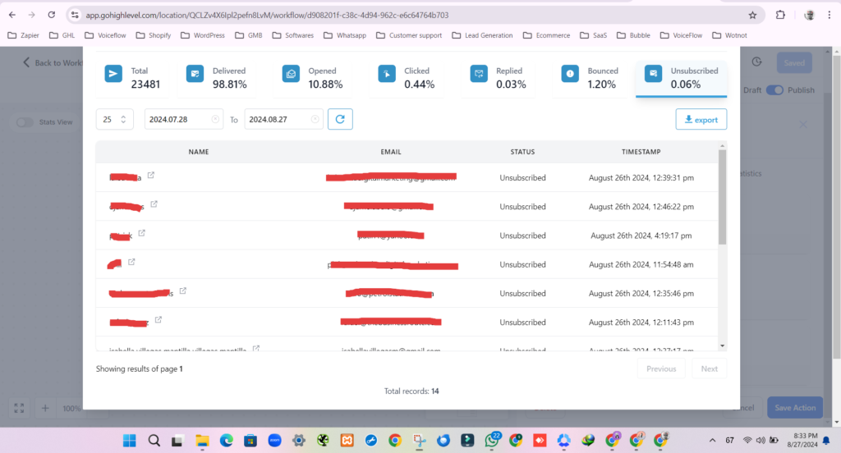Click the TIMESTAMP column header
Image resolution: width=841 pixels, height=453 pixels.
pyautogui.click(x=641, y=152)
